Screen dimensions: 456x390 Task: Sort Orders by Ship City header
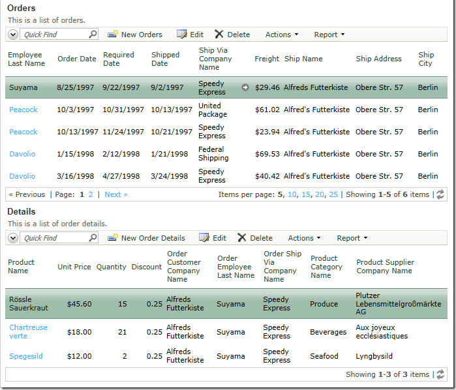coord(426,59)
